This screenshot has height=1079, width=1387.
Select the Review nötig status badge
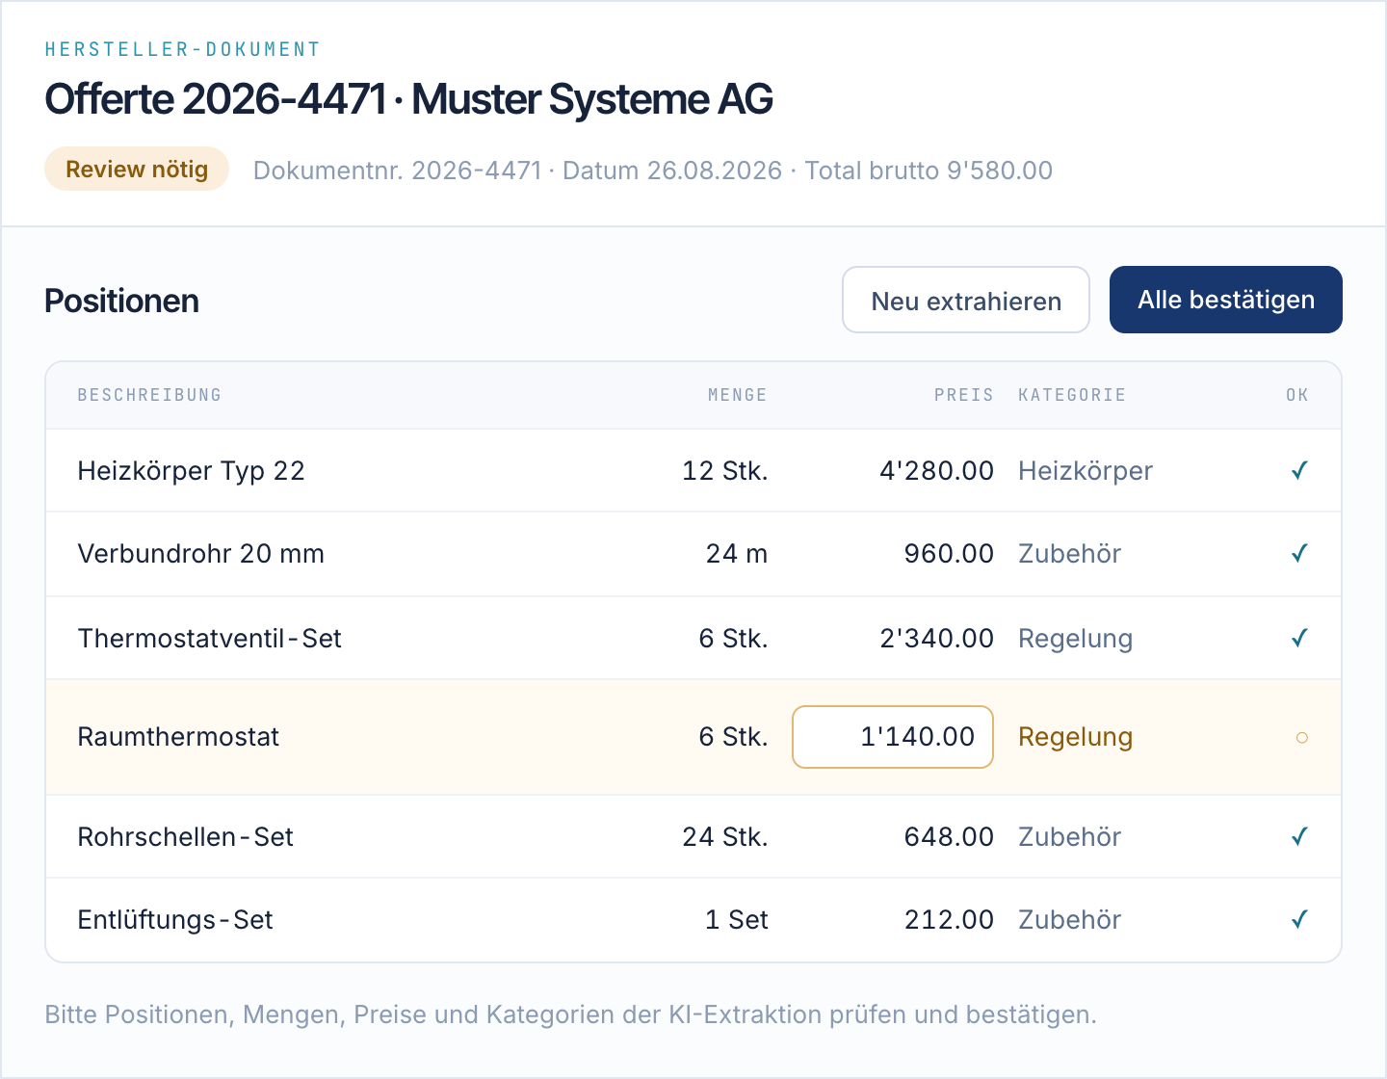pos(137,169)
